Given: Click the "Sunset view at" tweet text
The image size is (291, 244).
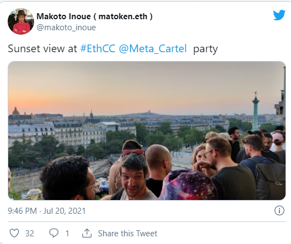Looking at the screenshot, I should [42, 49].
